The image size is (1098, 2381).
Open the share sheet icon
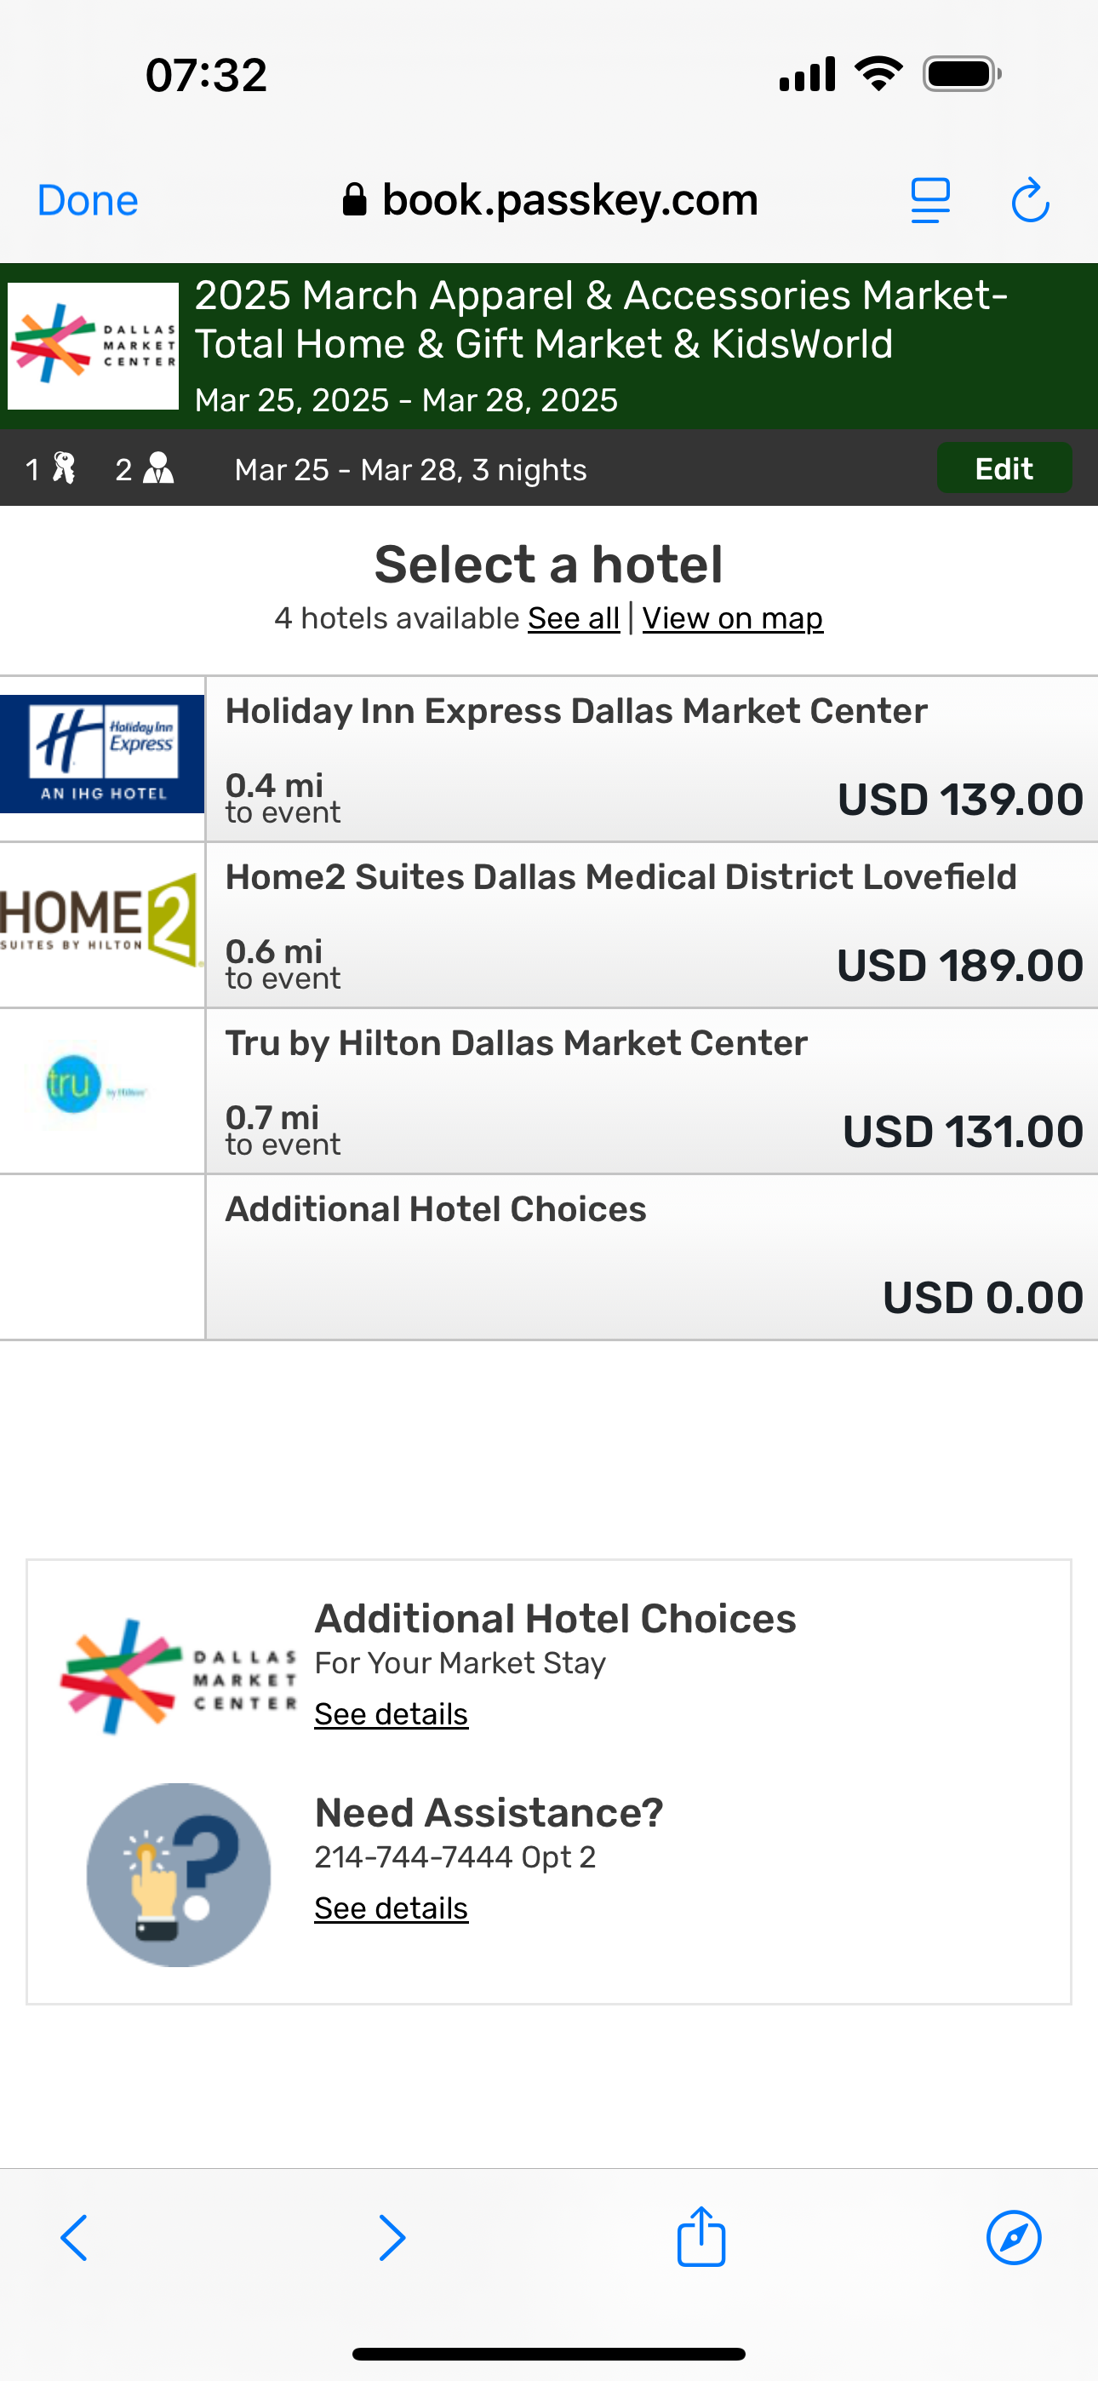click(701, 2236)
